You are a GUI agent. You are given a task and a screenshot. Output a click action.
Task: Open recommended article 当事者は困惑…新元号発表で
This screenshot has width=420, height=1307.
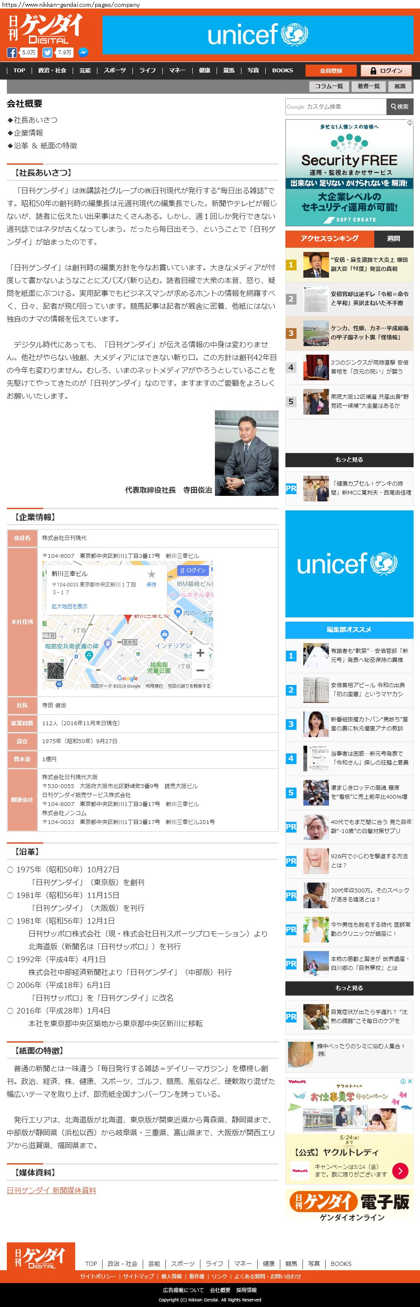tap(350, 758)
